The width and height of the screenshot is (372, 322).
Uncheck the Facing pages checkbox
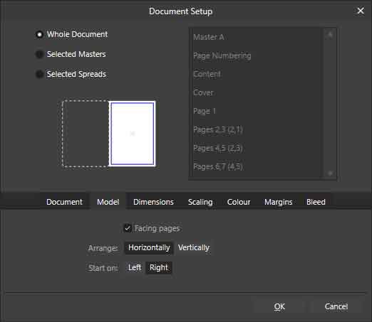(x=128, y=228)
